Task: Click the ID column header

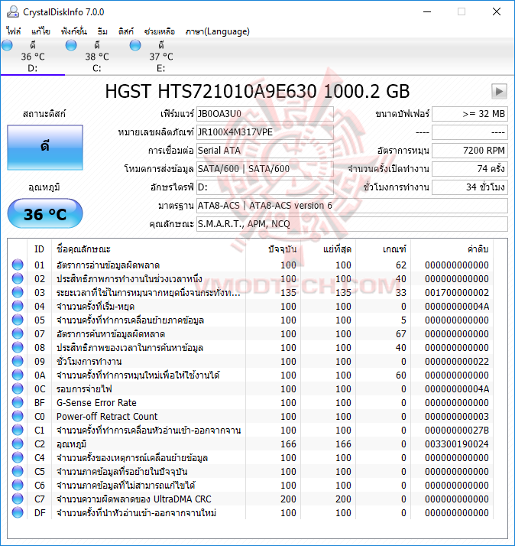Action: point(39,249)
